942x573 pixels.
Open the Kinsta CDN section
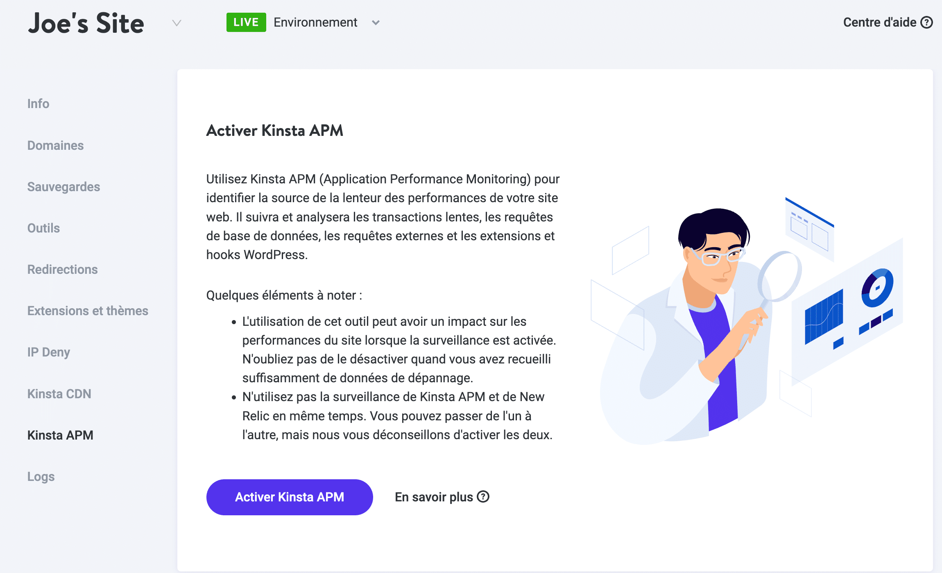[x=59, y=393]
